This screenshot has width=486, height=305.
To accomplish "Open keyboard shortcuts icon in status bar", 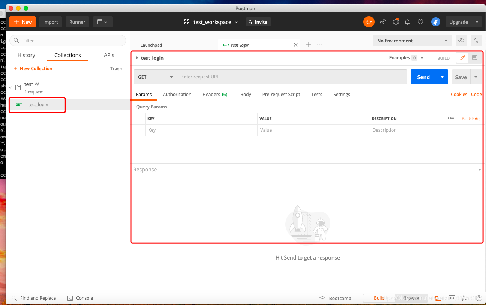I will coord(465,298).
